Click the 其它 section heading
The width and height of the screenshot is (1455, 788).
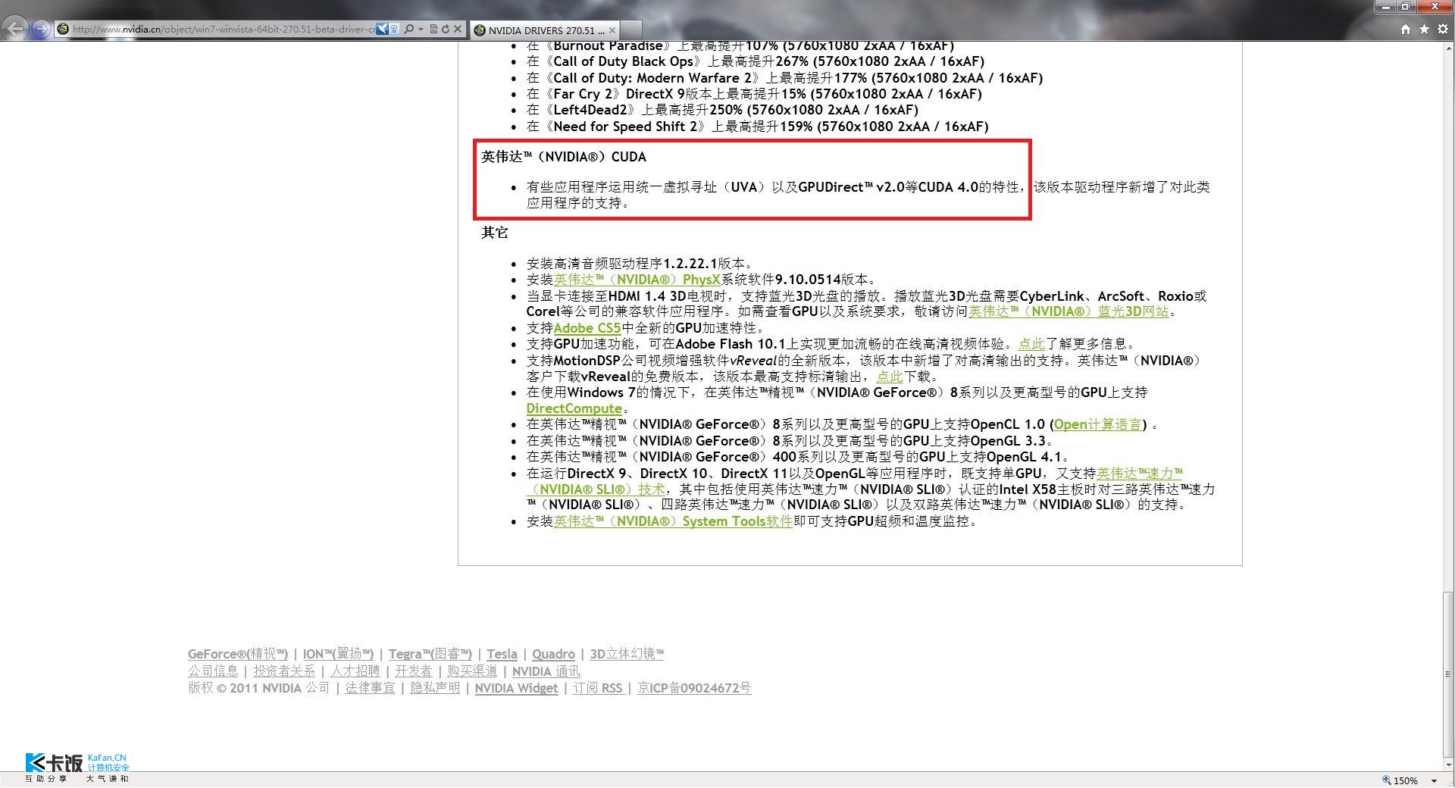tap(495, 233)
